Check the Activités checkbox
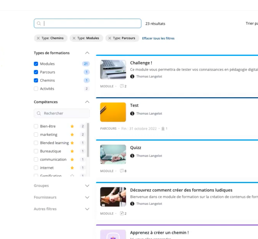This screenshot has height=239, width=258. point(36,88)
